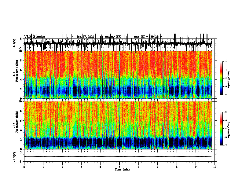Click the "start UT =" time header text

pyautogui.click(x=141, y=37)
